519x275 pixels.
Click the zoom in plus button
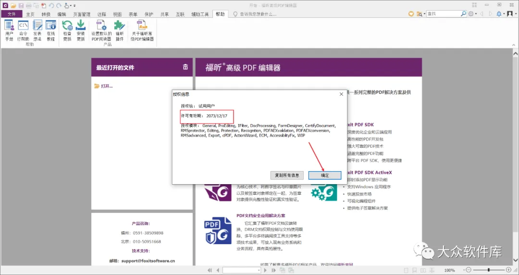coord(509,270)
